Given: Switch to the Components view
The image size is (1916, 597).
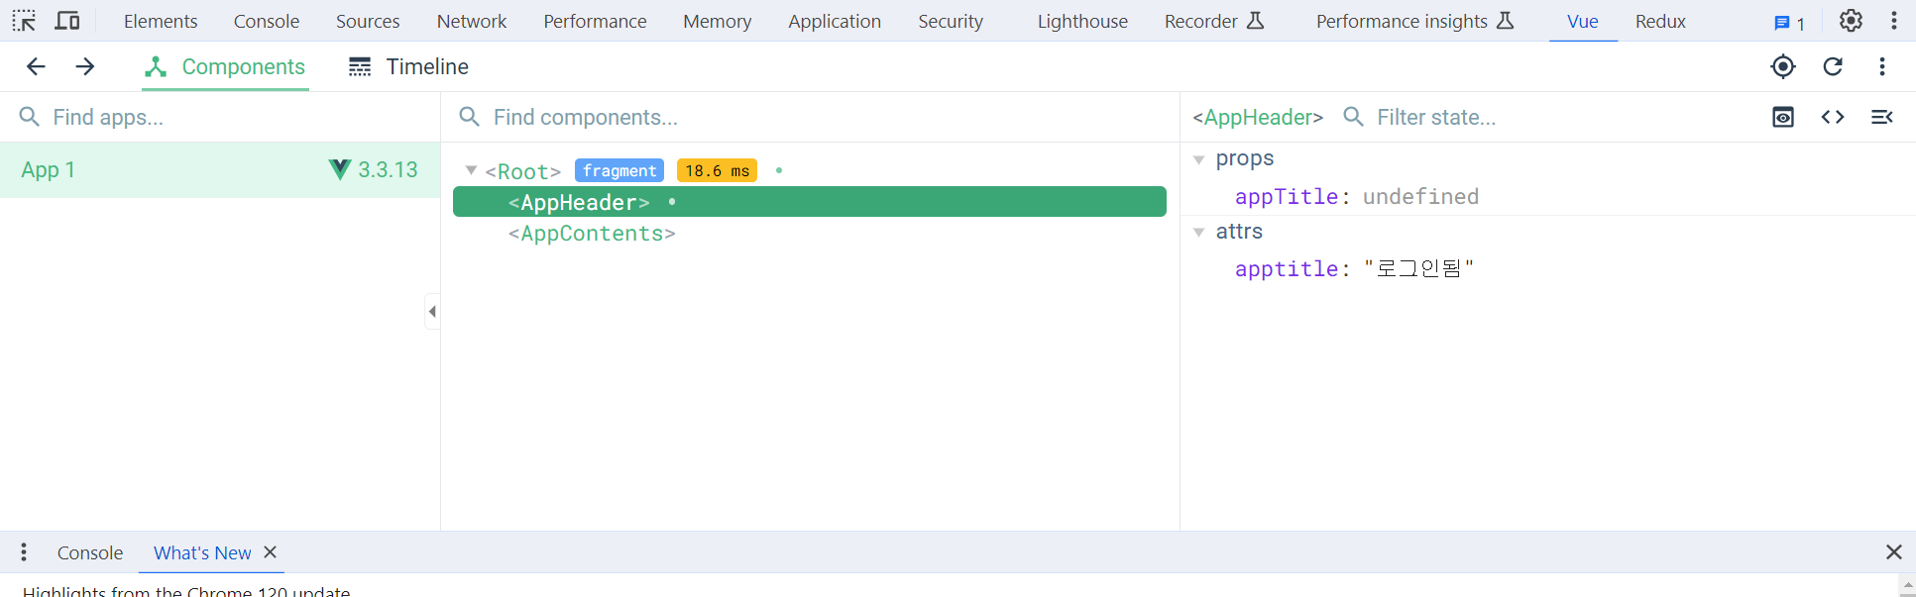Looking at the screenshot, I should click(x=225, y=66).
